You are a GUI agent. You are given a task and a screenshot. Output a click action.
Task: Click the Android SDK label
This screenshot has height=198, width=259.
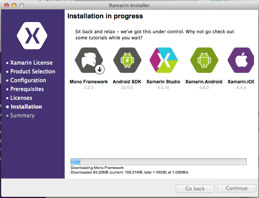(x=127, y=82)
